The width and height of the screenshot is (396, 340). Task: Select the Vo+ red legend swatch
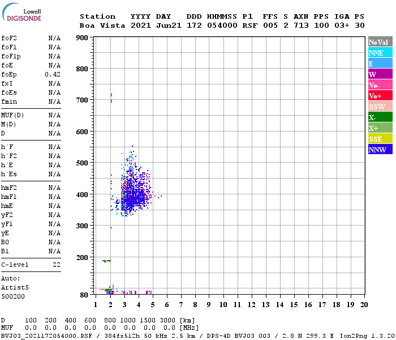click(x=380, y=96)
